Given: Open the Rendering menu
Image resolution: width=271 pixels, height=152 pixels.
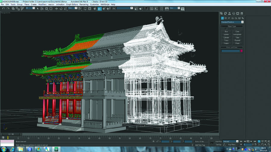Looking at the screenshot, I should pyautogui.click(x=84, y=5).
